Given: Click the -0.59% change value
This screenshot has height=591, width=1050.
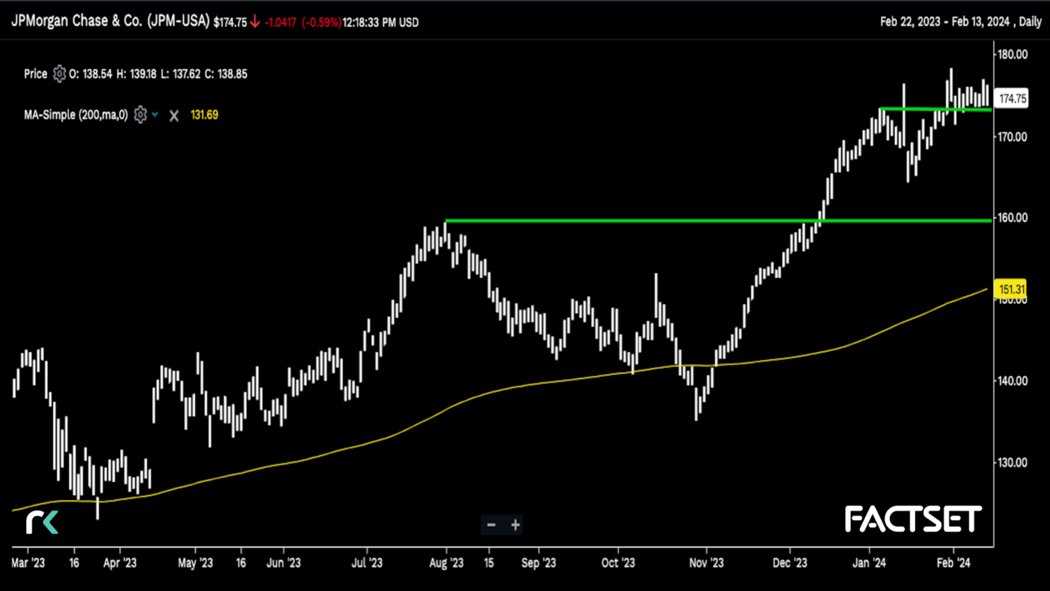Looking at the screenshot, I should click(321, 23).
